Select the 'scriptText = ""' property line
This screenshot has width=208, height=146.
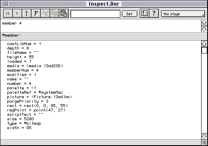click(x=25, y=115)
